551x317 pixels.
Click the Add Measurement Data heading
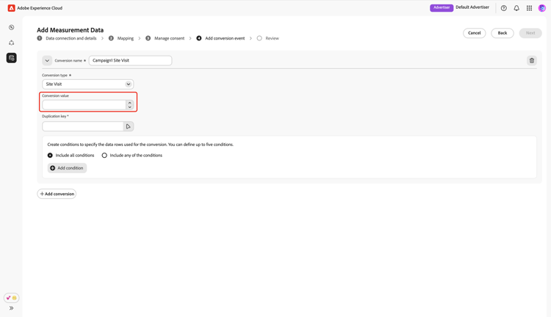(x=71, y=30)
